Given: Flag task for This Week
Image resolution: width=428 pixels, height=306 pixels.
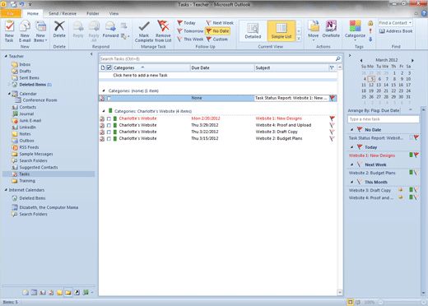Looking at the screenshot, I should pyautogui.click(x=190, y=39).
